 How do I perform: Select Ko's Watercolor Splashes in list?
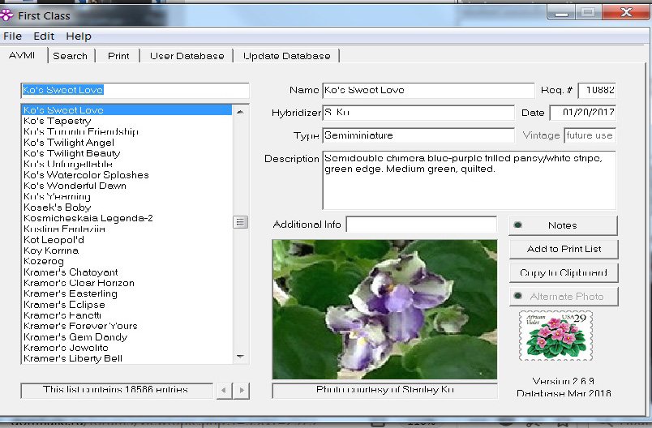coord(127,175)
